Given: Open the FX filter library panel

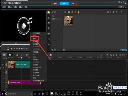Looking at the screenshot, I should click(x=49, y=39).
